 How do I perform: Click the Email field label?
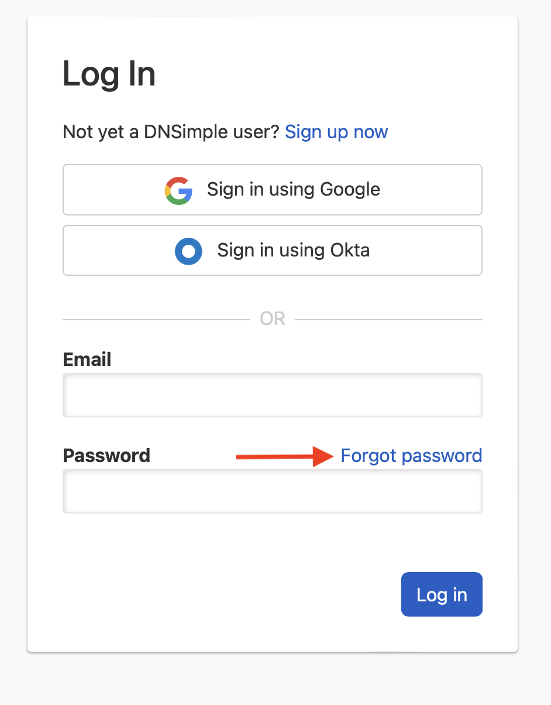point(87,360)
